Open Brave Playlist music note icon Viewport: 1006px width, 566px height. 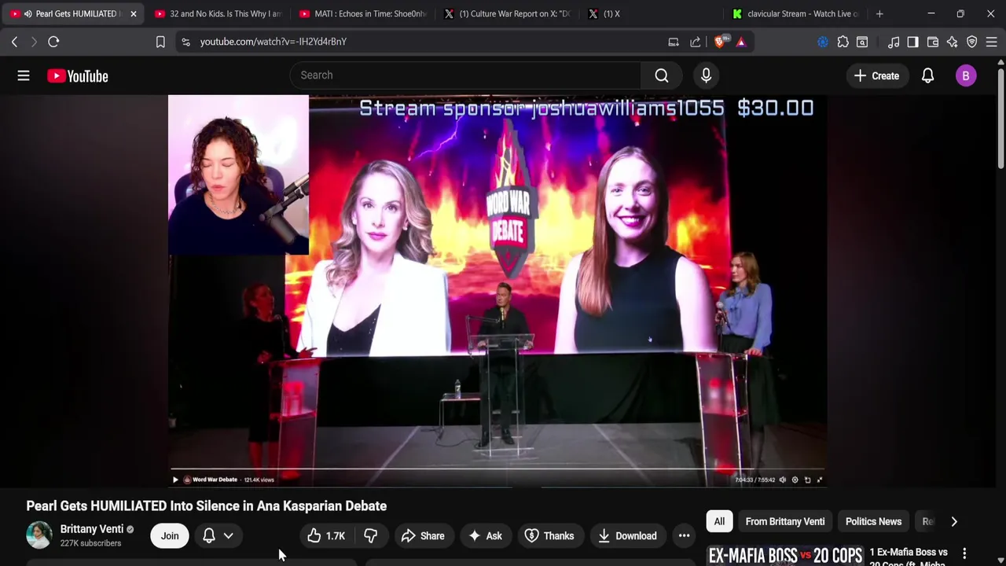tap(894, 42)
